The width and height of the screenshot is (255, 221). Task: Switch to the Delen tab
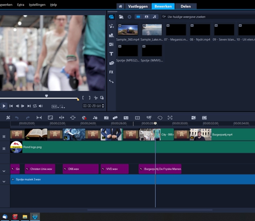pos(186,6)
